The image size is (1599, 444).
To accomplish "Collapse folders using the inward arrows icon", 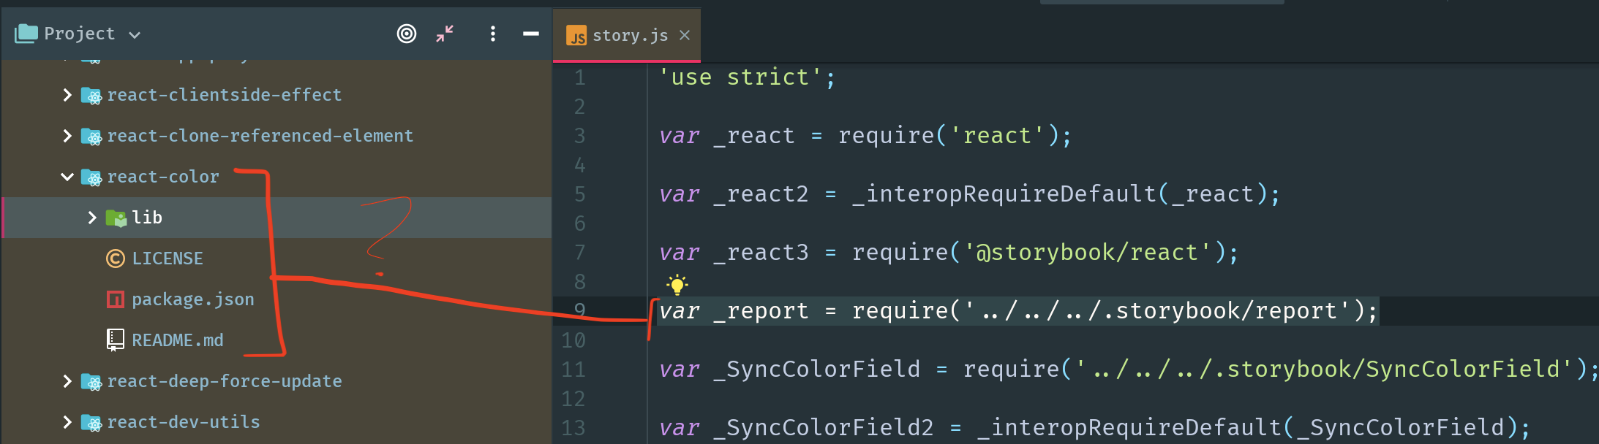I will coord(444,34).
